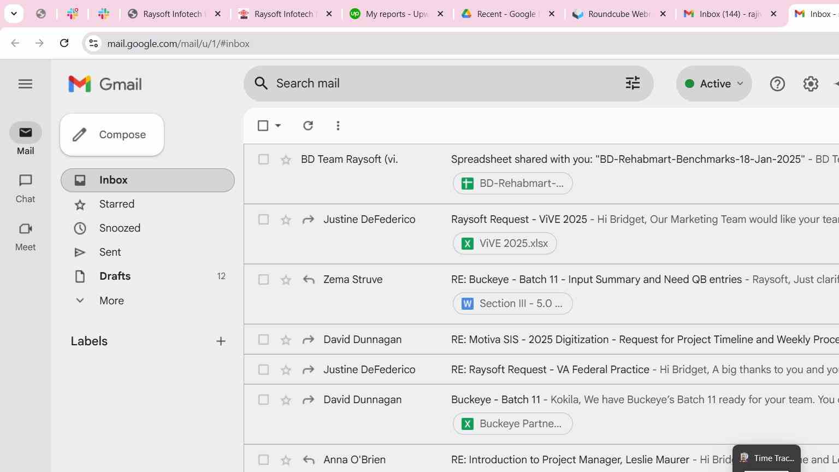Screen dimensions: 839x472
Task: Close the My reports - Upwork tab
Action: point(441,14)
